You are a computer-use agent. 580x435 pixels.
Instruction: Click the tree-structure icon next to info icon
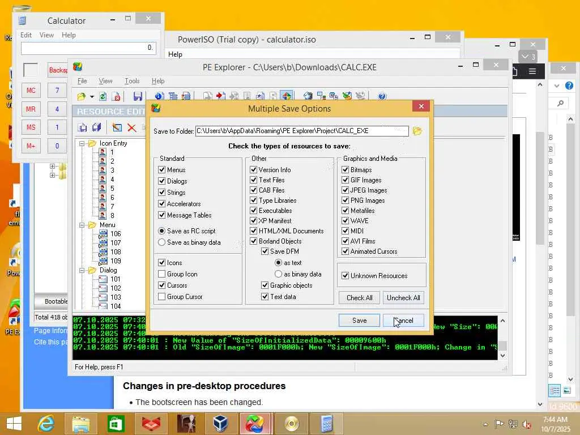pyautogui.click(x=173, y=96)
